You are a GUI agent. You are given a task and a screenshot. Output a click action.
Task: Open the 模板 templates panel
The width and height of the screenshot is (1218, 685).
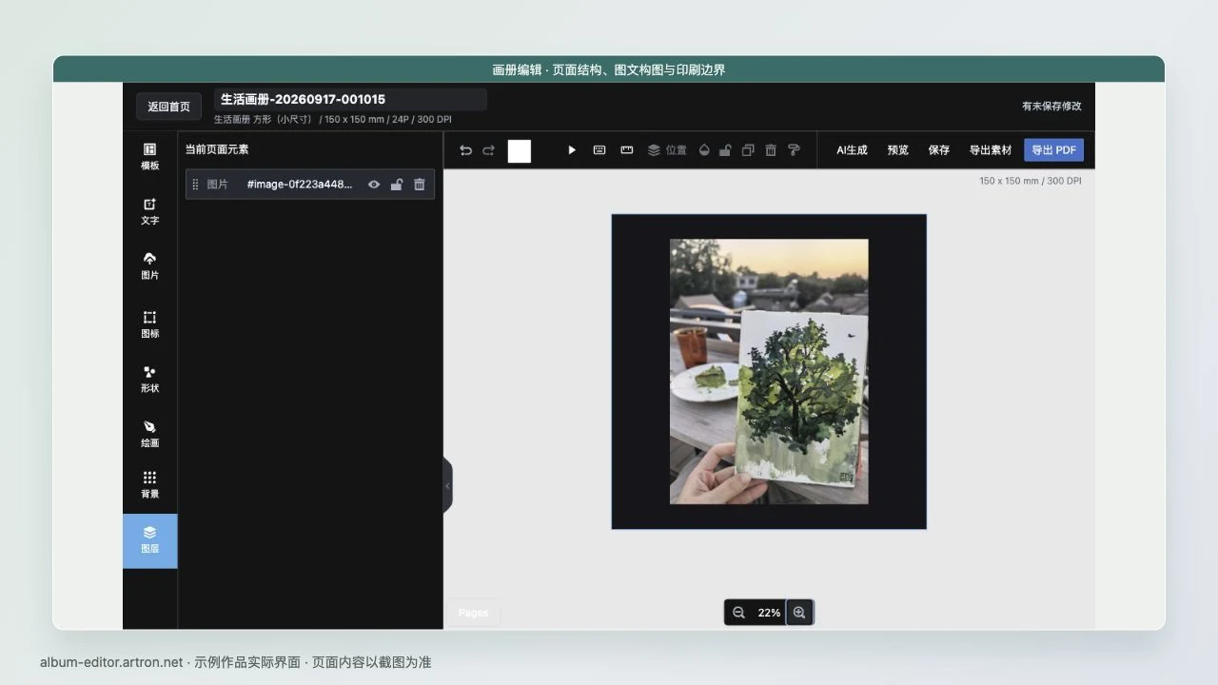(x=149, y=157)
